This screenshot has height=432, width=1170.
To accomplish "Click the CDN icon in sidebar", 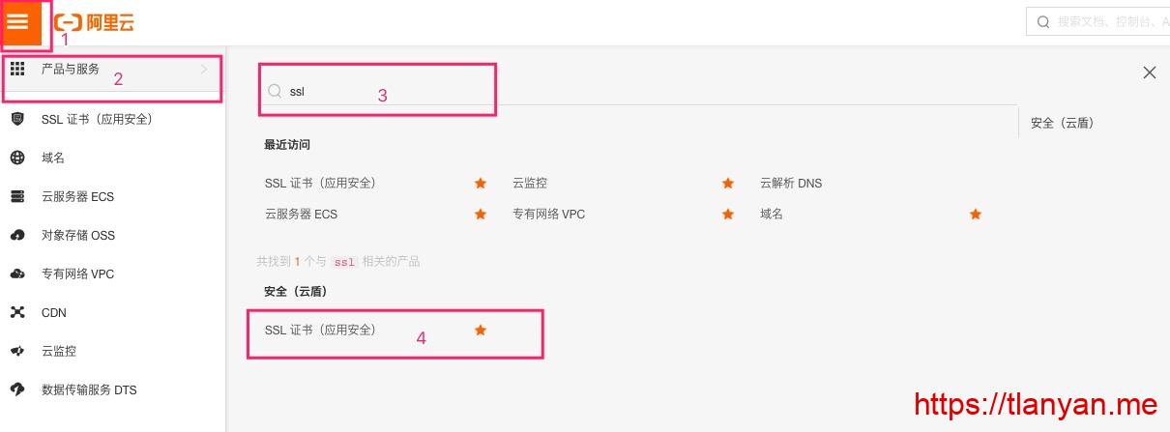I will [17, 312].
